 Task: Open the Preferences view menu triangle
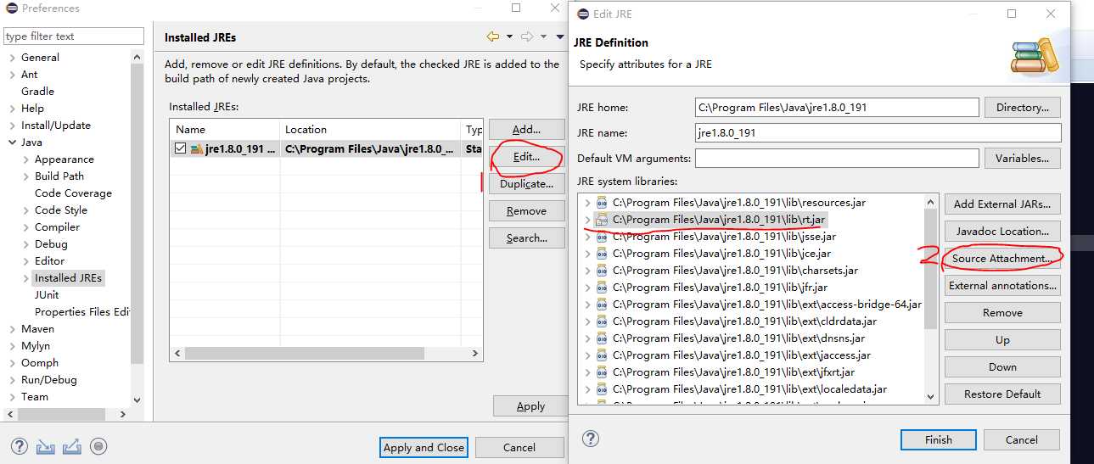coord(559,36)
